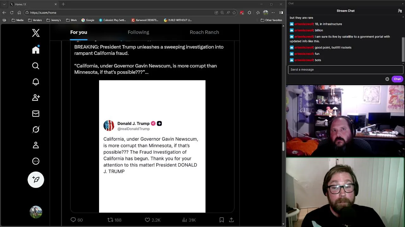Go to Home in X sidebar
This screenshot has height=227, width=405.
pyautogui.click(x=36, y=50)
